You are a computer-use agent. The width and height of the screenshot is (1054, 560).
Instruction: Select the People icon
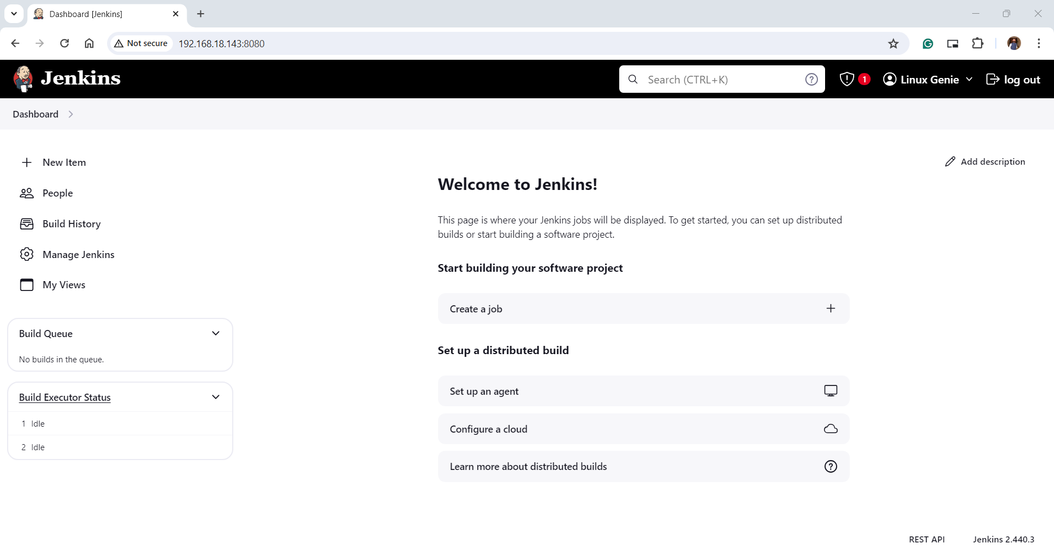27,193
